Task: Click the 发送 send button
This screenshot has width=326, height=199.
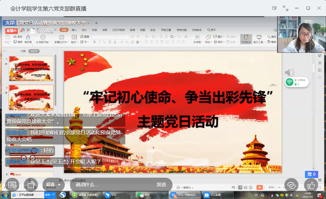Action: pos(161,184)
